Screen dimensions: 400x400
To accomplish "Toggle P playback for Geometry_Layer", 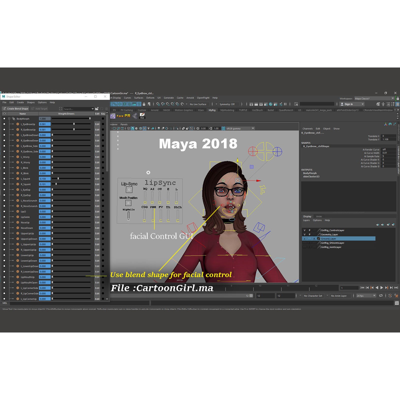I will point(309,234).
